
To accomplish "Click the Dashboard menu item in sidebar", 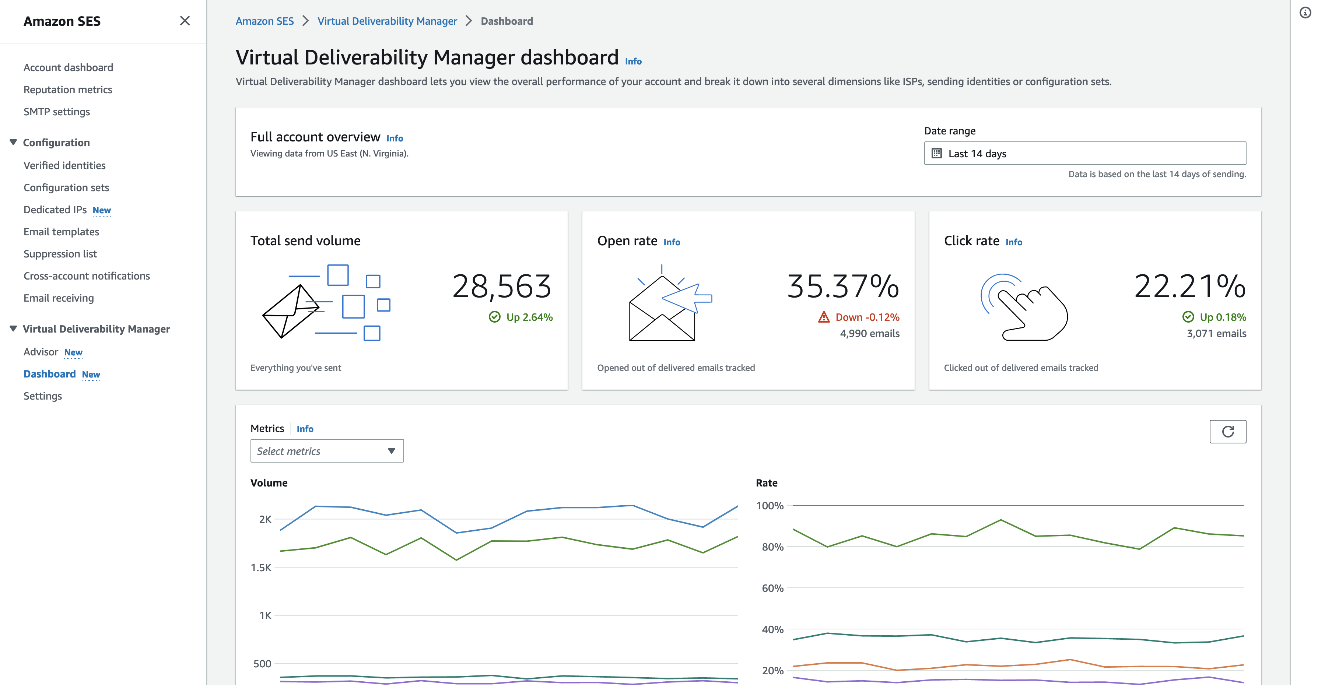I will click(49, 373).
